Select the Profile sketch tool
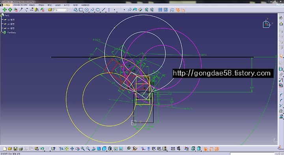Viewport: 284px width, 155px height. pyautogui.click(x=75, y=9)
